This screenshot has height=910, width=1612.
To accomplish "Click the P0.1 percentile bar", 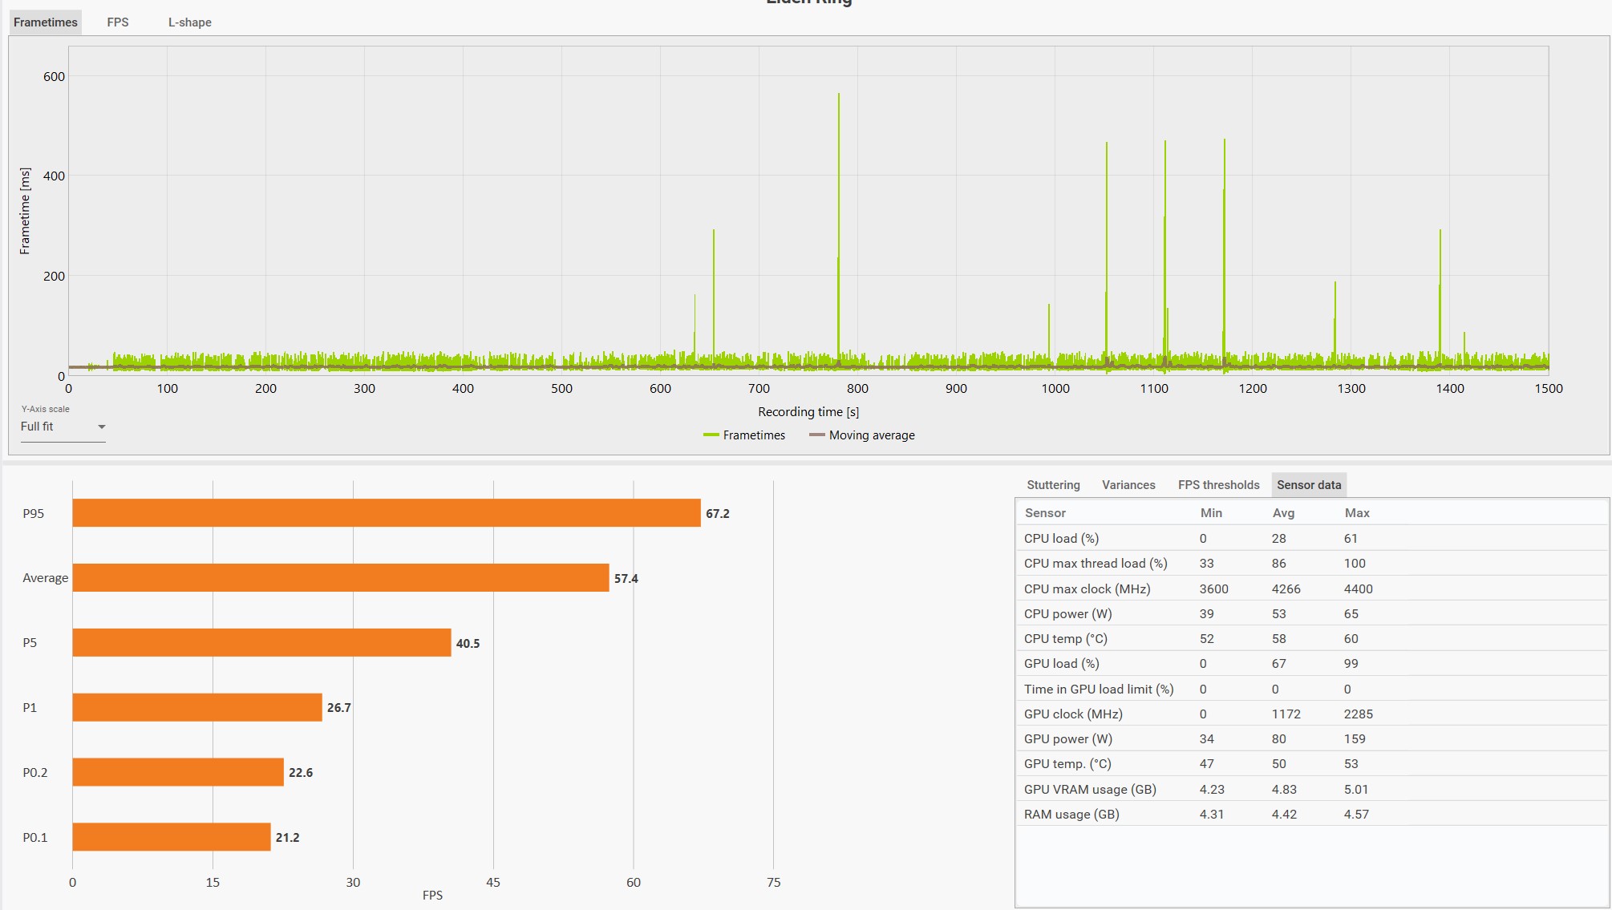I will point(171,837).
